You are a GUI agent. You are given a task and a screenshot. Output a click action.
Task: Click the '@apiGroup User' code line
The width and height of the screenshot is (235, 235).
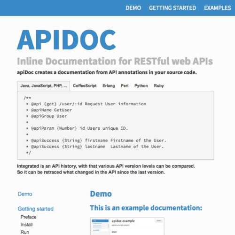point(47,116)
